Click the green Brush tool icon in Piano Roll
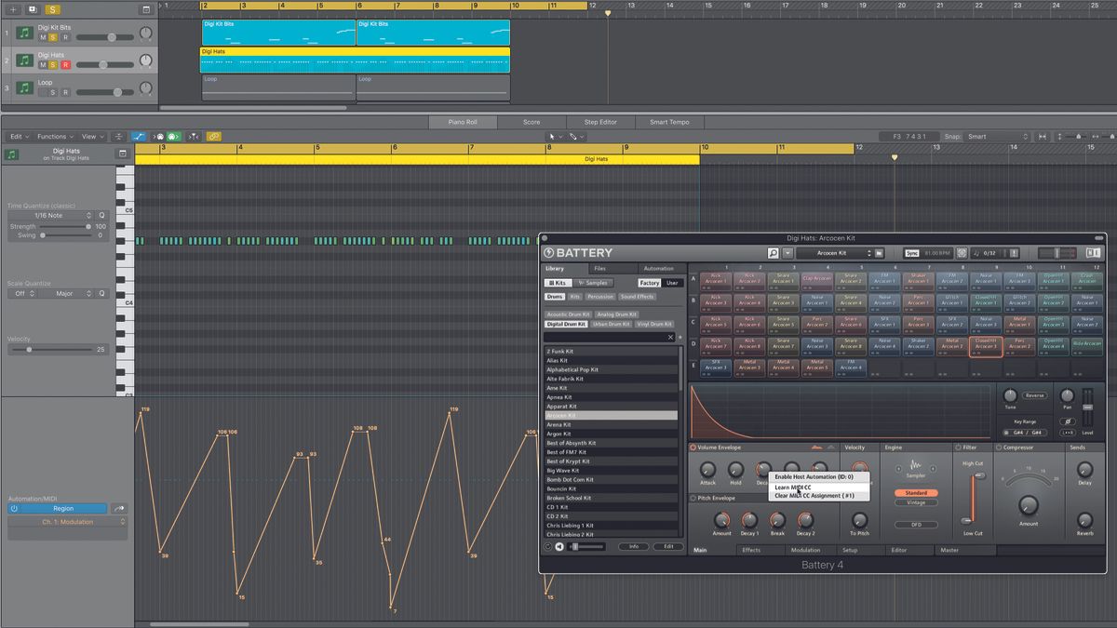Screen dimensions: 1117x628 click(173, 135)
